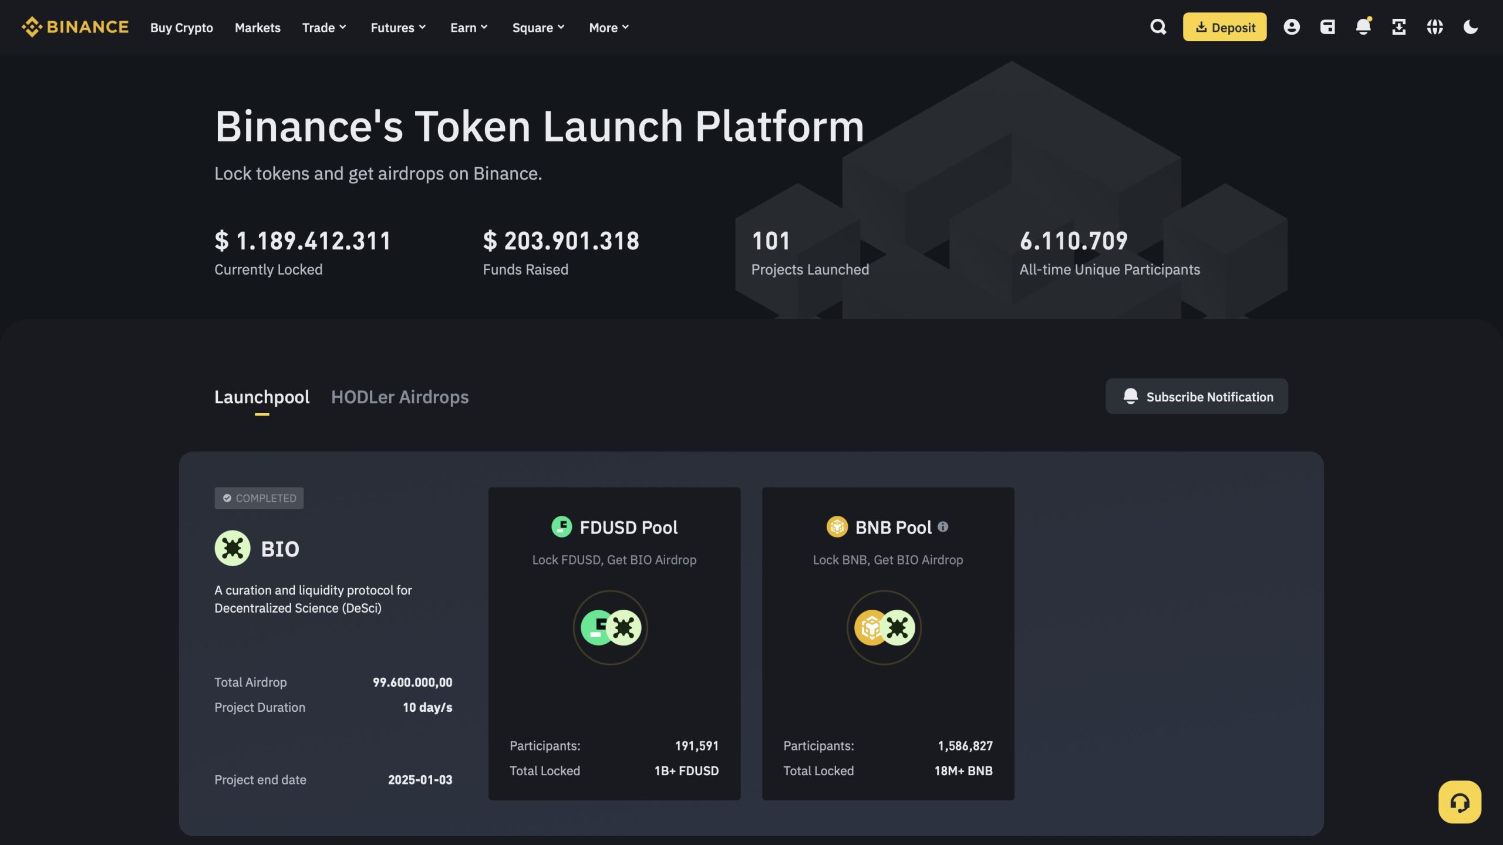This screenshot has height=845, width=1503.
Task: Click the BIO token logo
Action: (232, 548)
